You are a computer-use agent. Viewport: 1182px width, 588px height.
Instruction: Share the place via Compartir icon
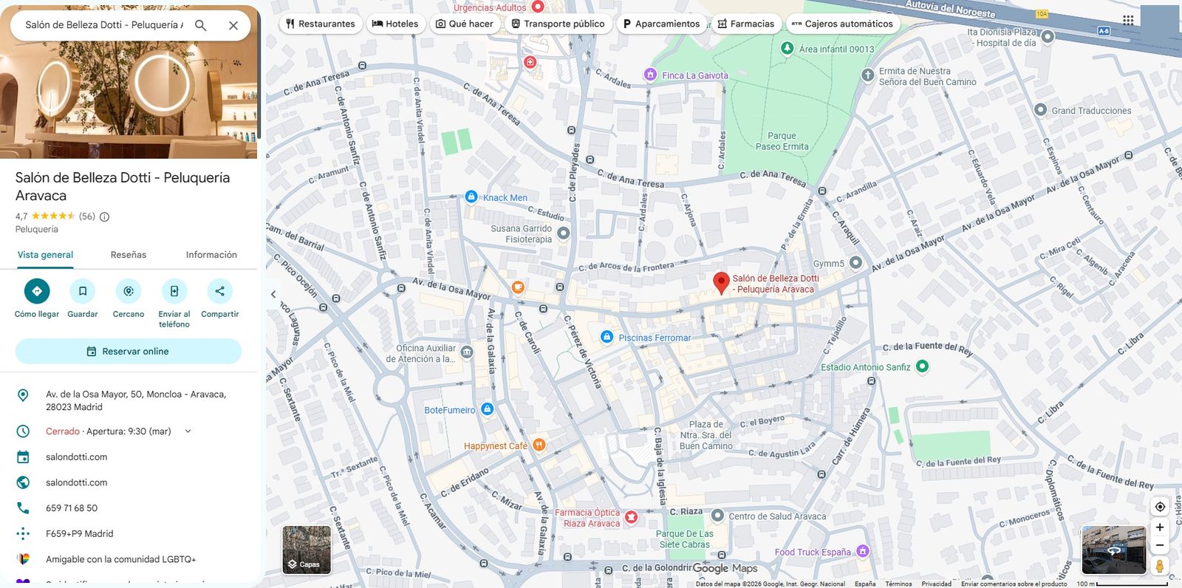(220, 291)
